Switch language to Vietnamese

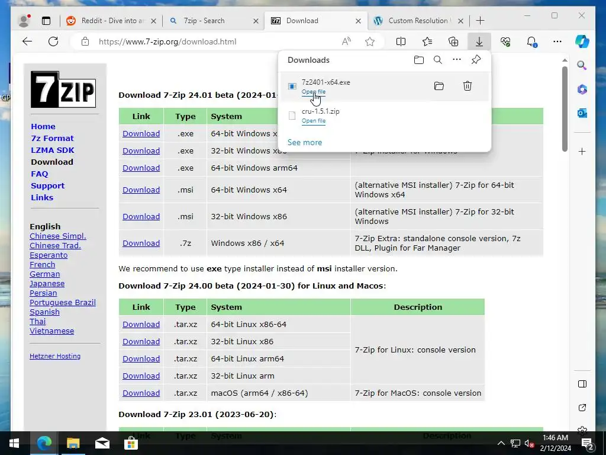(x=52, y=331)
